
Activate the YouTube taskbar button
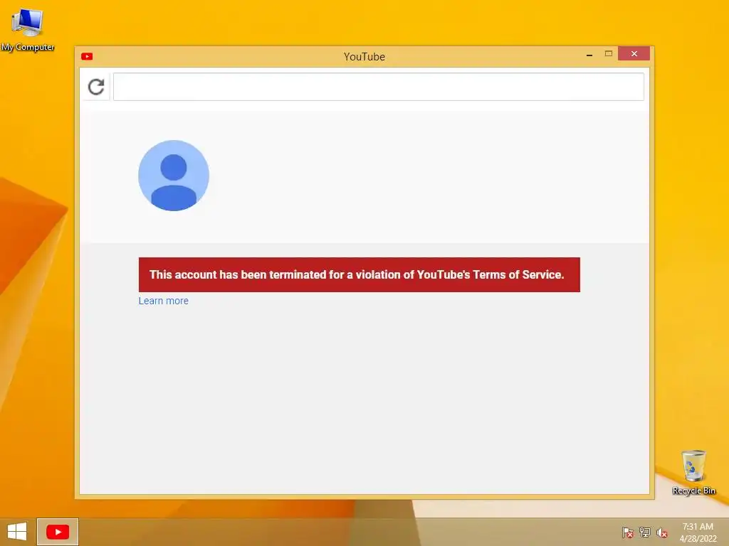pyautogui.click(x=58, y=532)
